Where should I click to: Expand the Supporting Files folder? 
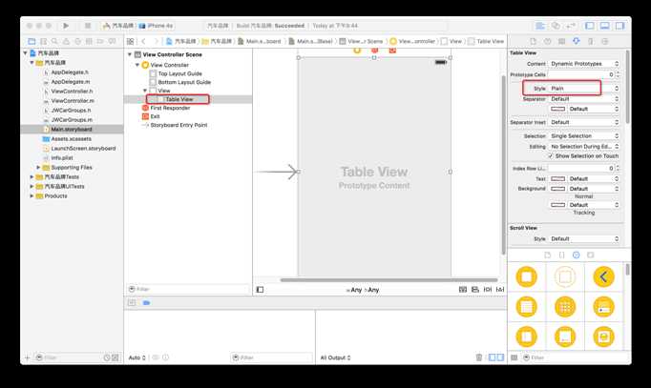point(38,168)
